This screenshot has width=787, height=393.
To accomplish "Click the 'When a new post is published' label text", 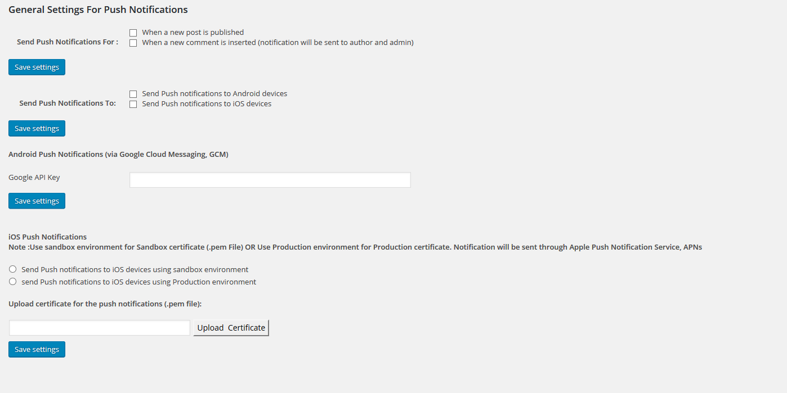I will pyautogui.click(x=193, y=33).
